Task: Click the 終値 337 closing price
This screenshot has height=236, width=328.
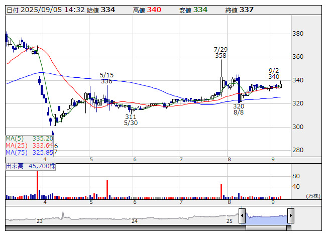Action: pyautogui.click(x=240, y=10)
